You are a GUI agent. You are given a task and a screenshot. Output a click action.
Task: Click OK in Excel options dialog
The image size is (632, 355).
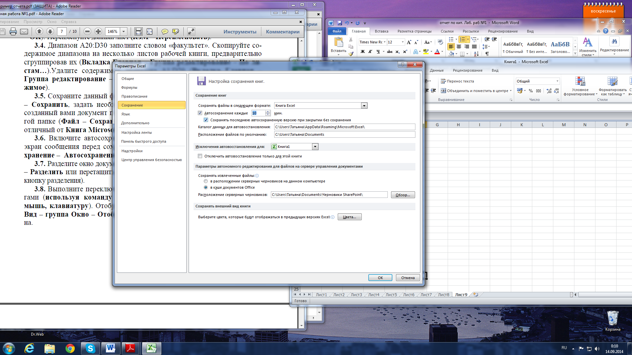[x=380, y=278]
